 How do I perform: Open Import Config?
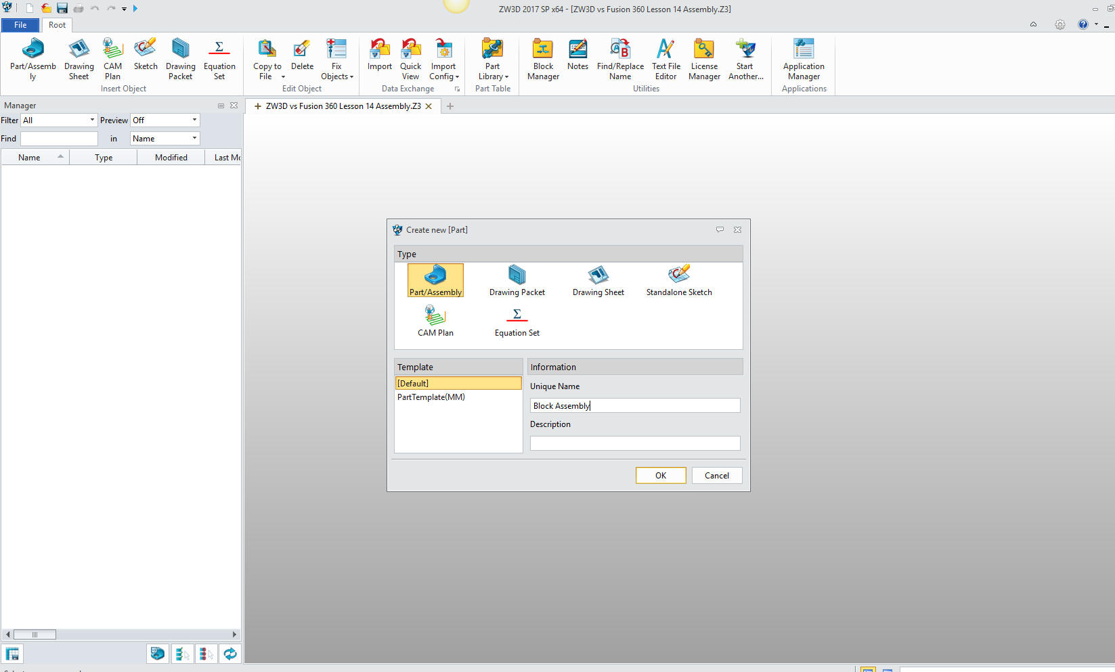443,59
